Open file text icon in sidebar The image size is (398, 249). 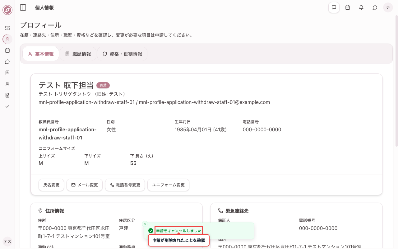(x=7, y=95)
